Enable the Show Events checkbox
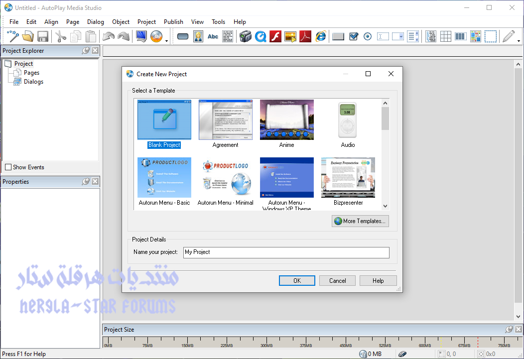The image size is (524, 359). [8, 167]
